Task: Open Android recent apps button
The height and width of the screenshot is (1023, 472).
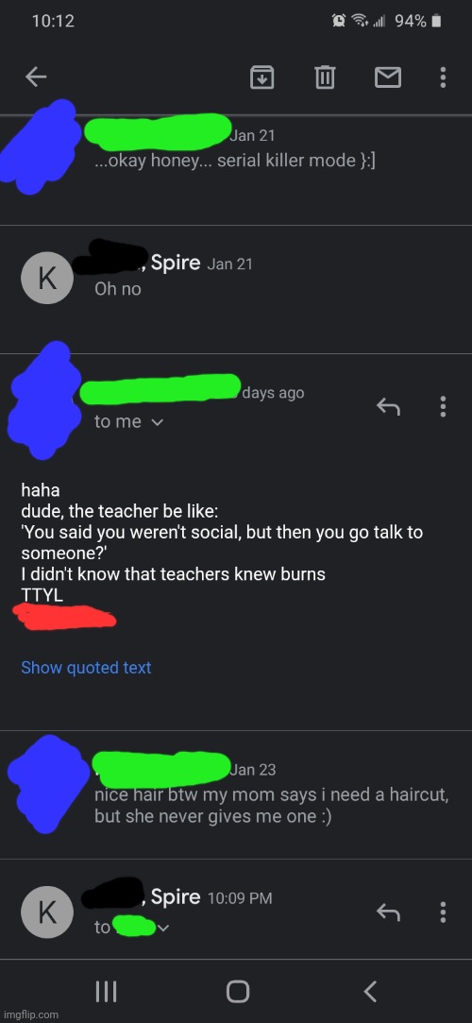Action: (107, 992)
